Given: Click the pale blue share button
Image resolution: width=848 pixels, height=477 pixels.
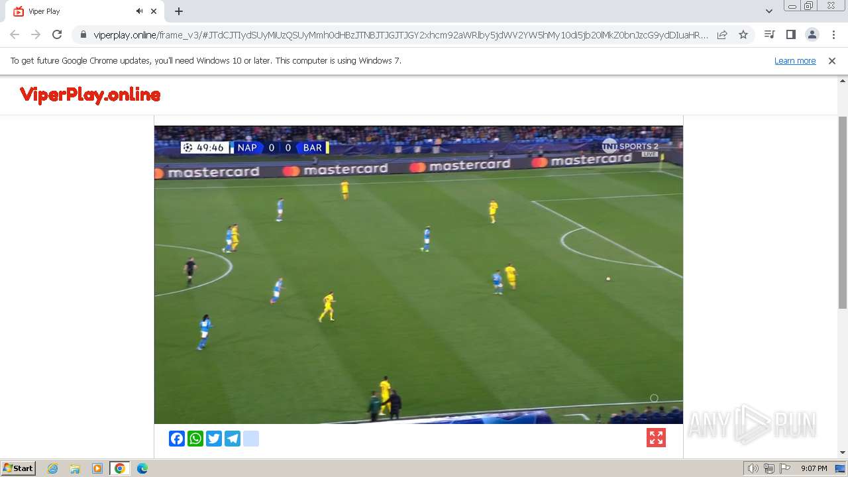Looking at the screenshot, I should (x=251, y=439).
